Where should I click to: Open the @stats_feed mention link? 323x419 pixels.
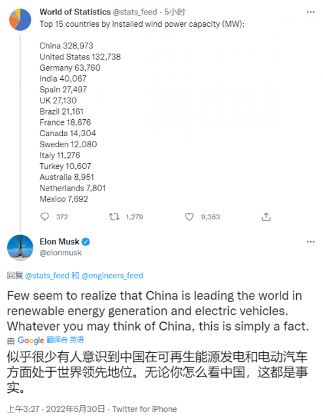click(47, 276)
